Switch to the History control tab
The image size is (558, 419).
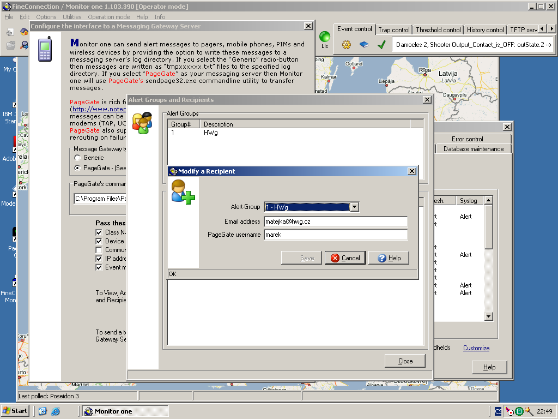click(x=486, y=30)
